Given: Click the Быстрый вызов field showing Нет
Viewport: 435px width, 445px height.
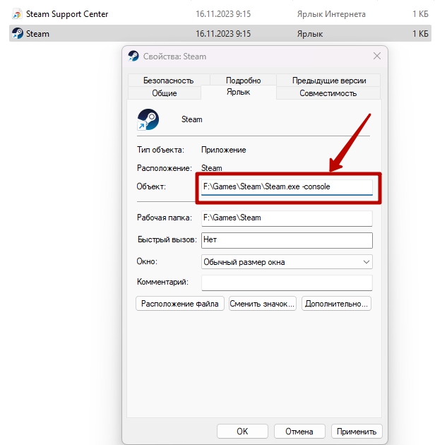Looking at the screenshot, I should (287, 240).
